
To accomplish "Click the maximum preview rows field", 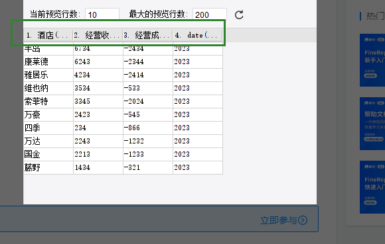I will tap(210, 15).
